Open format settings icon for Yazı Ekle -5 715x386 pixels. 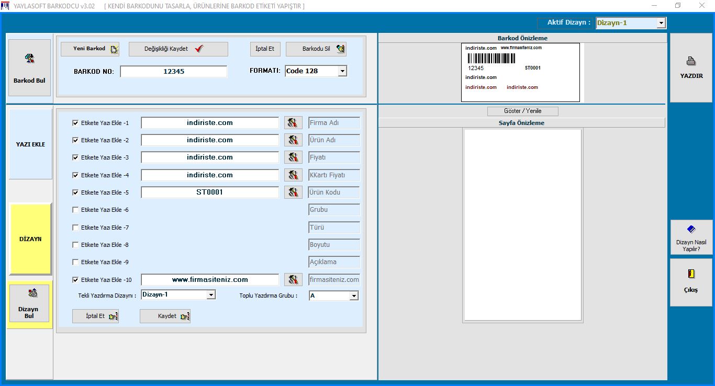point(293,192)
